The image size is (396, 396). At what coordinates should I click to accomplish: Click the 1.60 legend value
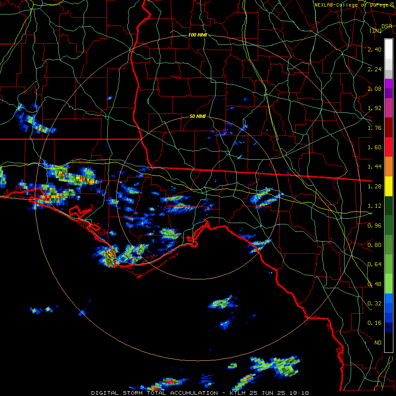pos(374,147)
